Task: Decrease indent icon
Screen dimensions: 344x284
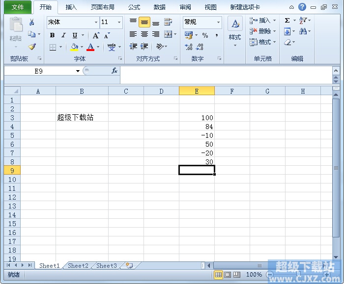Action: (x=133, y=47)
